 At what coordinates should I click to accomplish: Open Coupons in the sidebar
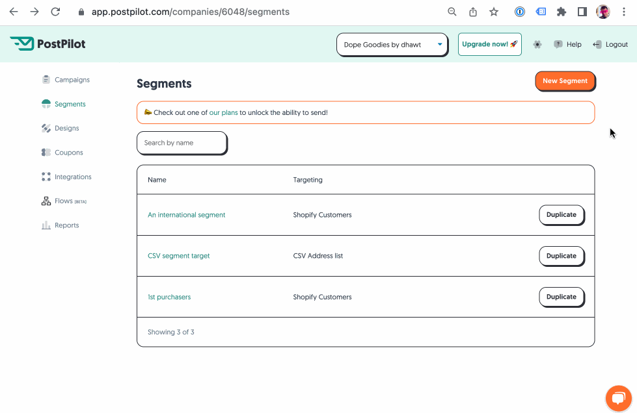62,153
